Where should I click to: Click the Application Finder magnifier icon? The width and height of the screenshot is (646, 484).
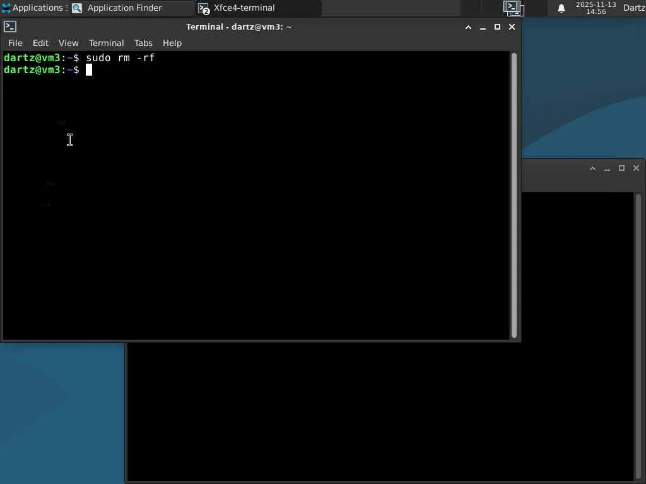[77, 8]
